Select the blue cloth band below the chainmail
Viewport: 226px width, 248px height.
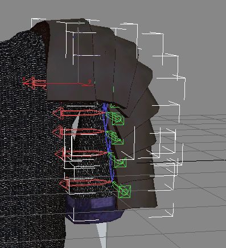tap(93, 208)
